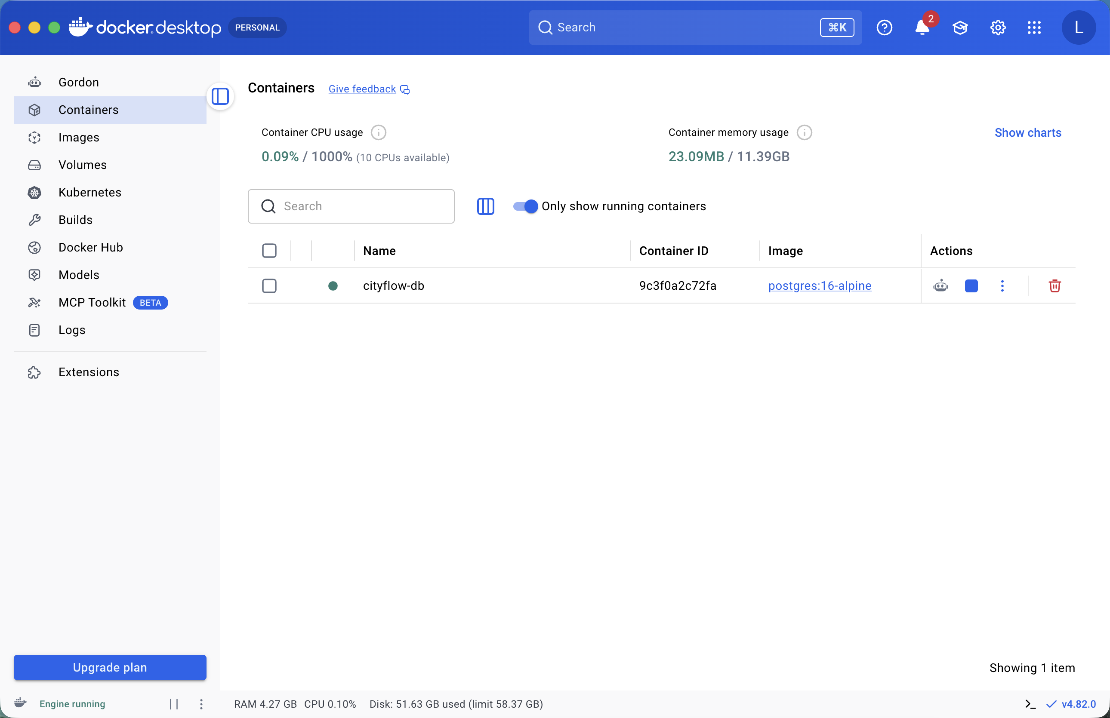Pause the Docker engine
Viewport: 1110px width, 718px height.
point(173,703)
